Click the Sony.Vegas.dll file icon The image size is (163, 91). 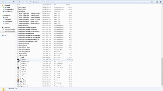pos(18,45)
